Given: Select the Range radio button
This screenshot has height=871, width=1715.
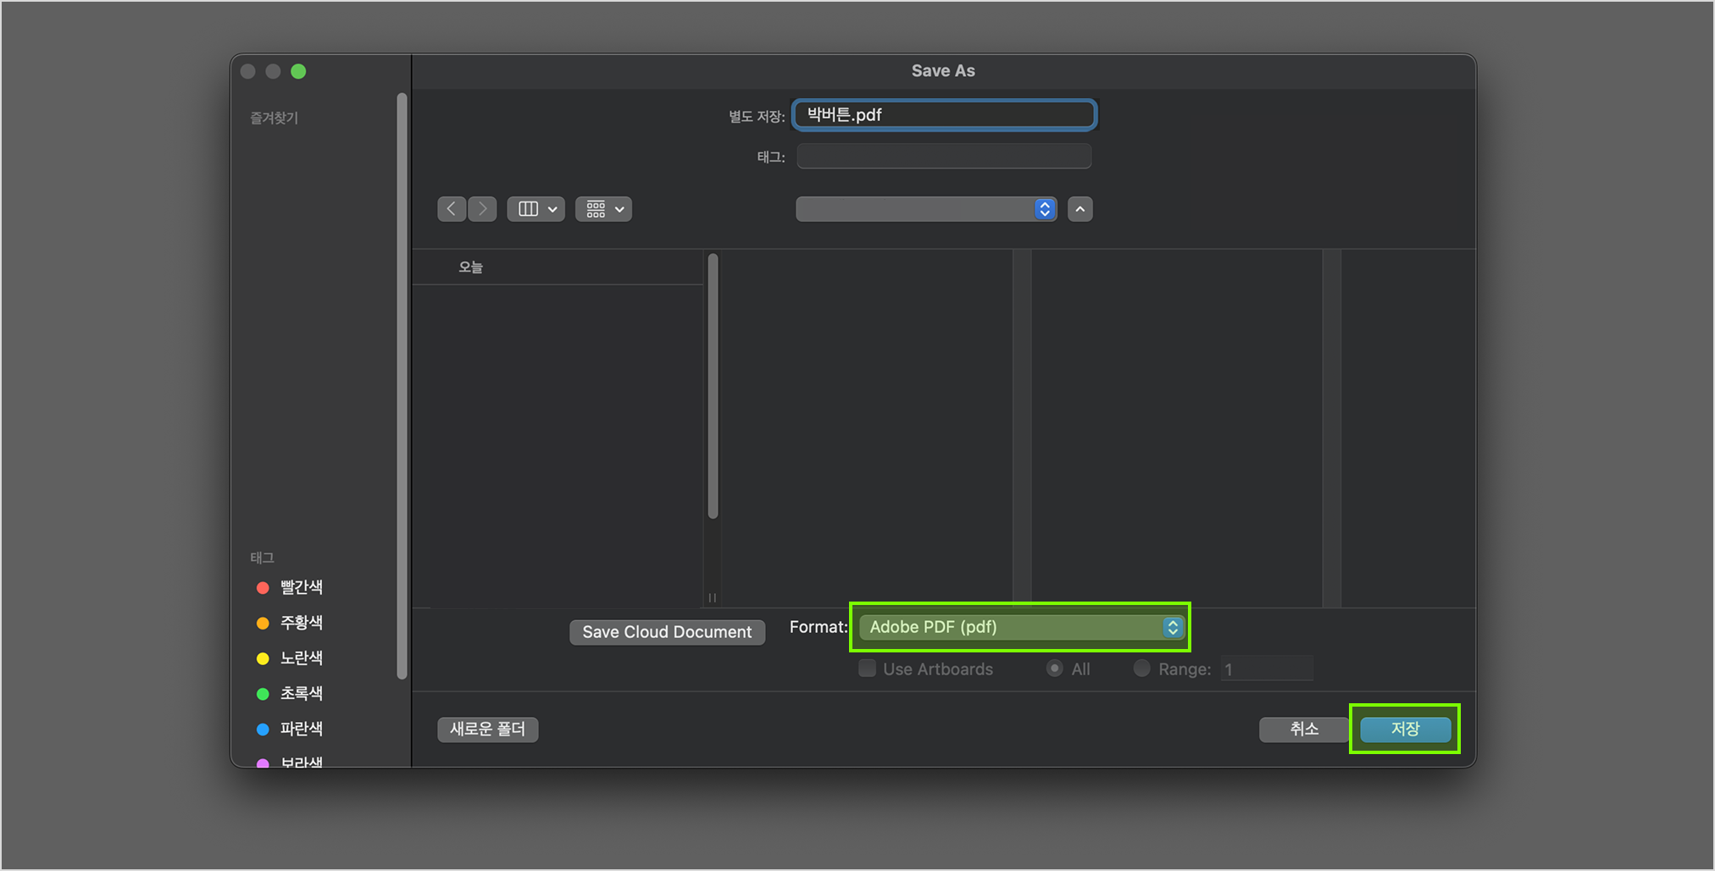Looking at the screenshot, I should 1142,669.
